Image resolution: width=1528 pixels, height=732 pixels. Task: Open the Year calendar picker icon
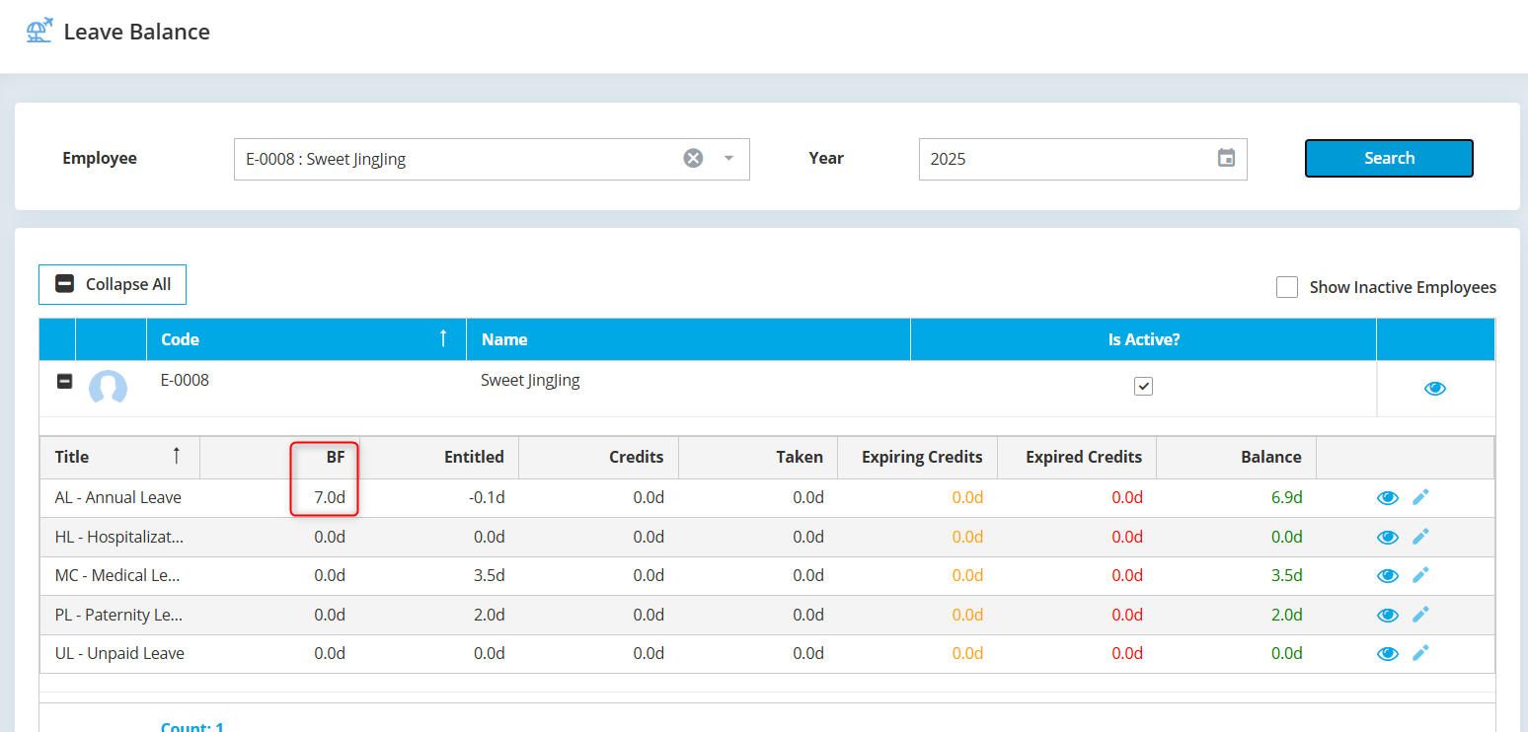1226,158
